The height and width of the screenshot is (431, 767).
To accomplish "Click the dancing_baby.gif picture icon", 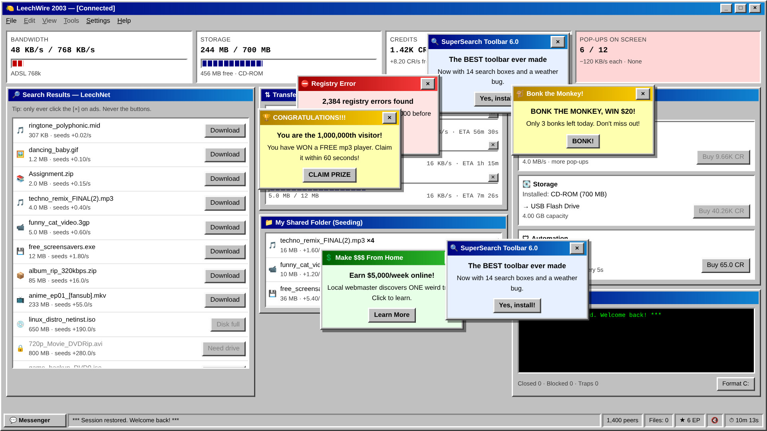I will 20,154.
